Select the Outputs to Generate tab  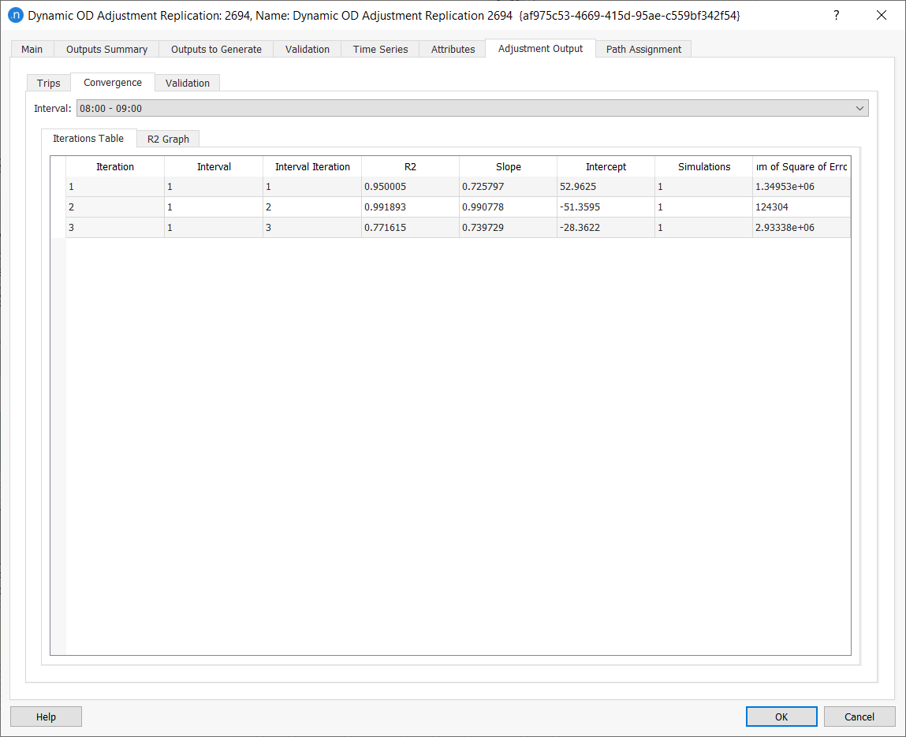(216, 49)
